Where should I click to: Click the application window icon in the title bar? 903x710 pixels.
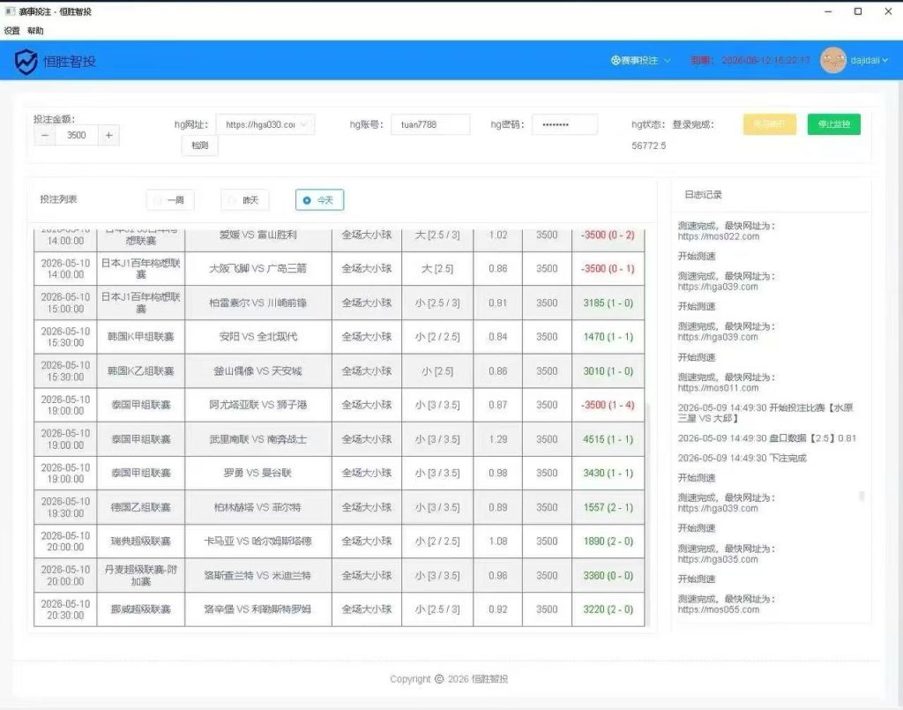[x=10, y=11]
